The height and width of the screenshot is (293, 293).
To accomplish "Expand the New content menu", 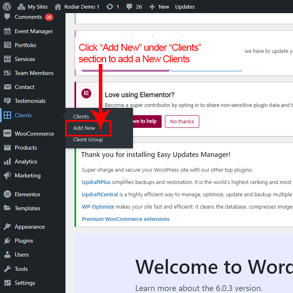I will (159, 7).
